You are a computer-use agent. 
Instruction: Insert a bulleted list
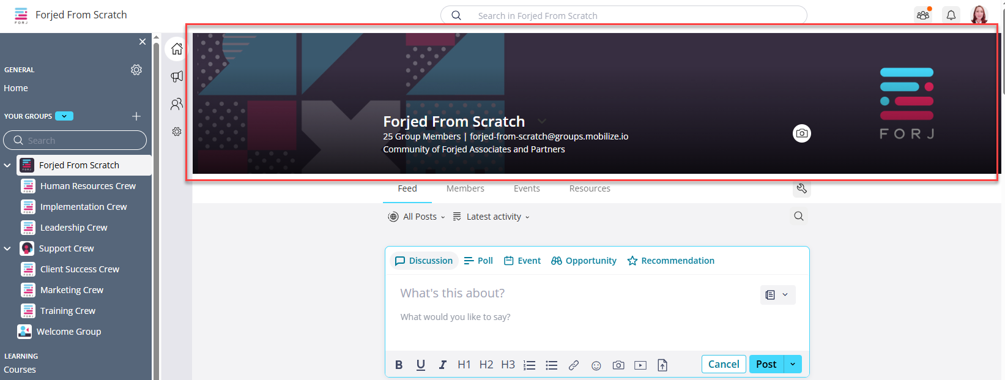pyautogui.click(x=552, y=365)
